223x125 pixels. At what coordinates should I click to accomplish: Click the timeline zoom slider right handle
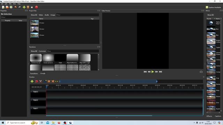pyautogui.click(x=156, y=81)
